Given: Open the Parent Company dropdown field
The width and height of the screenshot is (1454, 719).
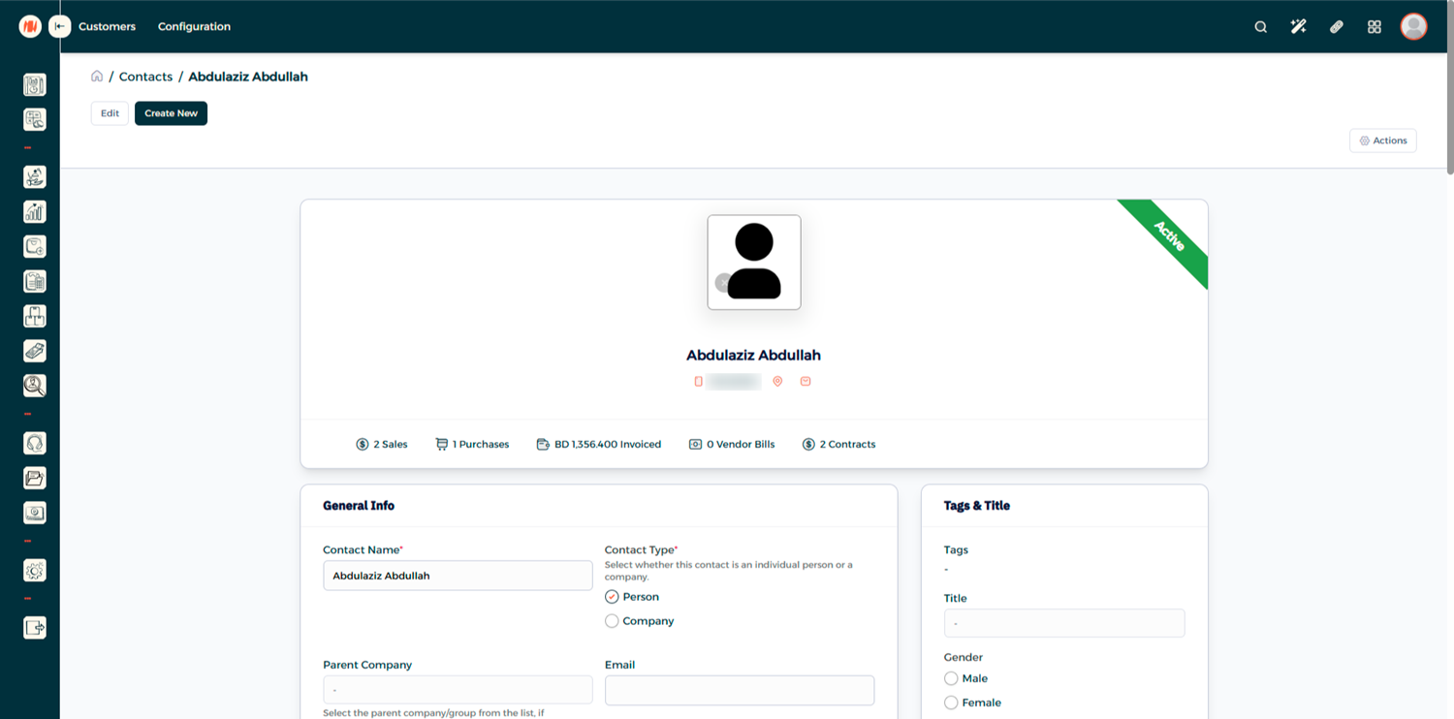Looking at the screenshot, I should 458,690.
